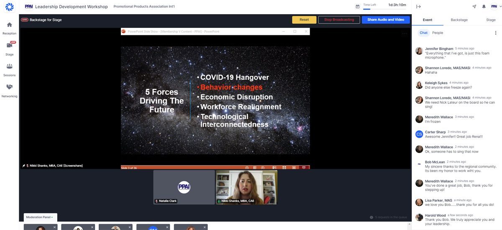Expand the Moderation Panel
The width and height of the screenshot is (502, 230).
pyautogui.click(x=40, y=217)
